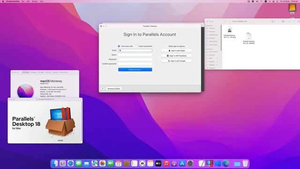300x169 pixels.
Task: Open App Store from the Dock
Action: coord(182,163)
